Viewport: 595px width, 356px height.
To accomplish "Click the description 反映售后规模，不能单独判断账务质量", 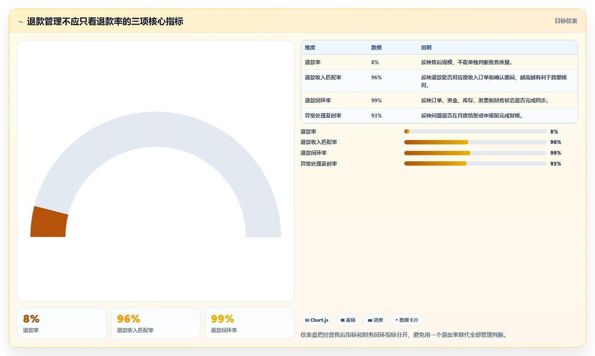I will pos(467,62).
